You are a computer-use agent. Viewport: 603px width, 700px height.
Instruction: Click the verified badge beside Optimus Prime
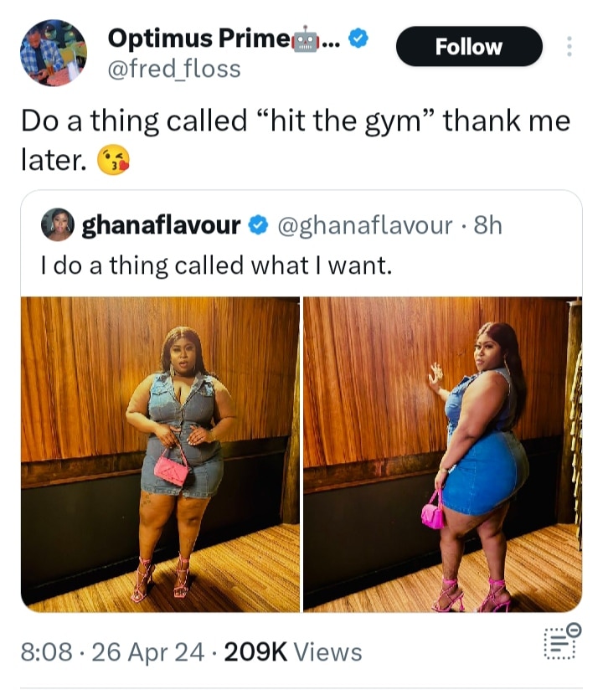[x=358, y=38]
